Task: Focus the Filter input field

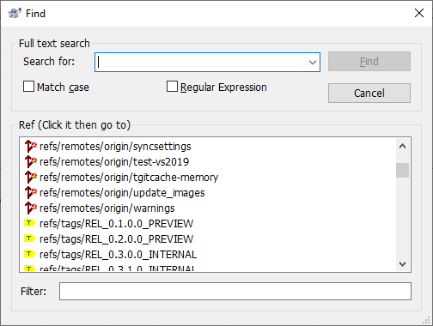Action: point(235,291)
